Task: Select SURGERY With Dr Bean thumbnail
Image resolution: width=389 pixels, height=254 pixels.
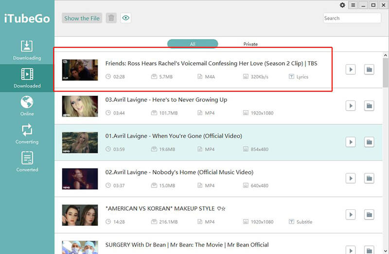Action: pyautogui.click(x=80, y=247)
